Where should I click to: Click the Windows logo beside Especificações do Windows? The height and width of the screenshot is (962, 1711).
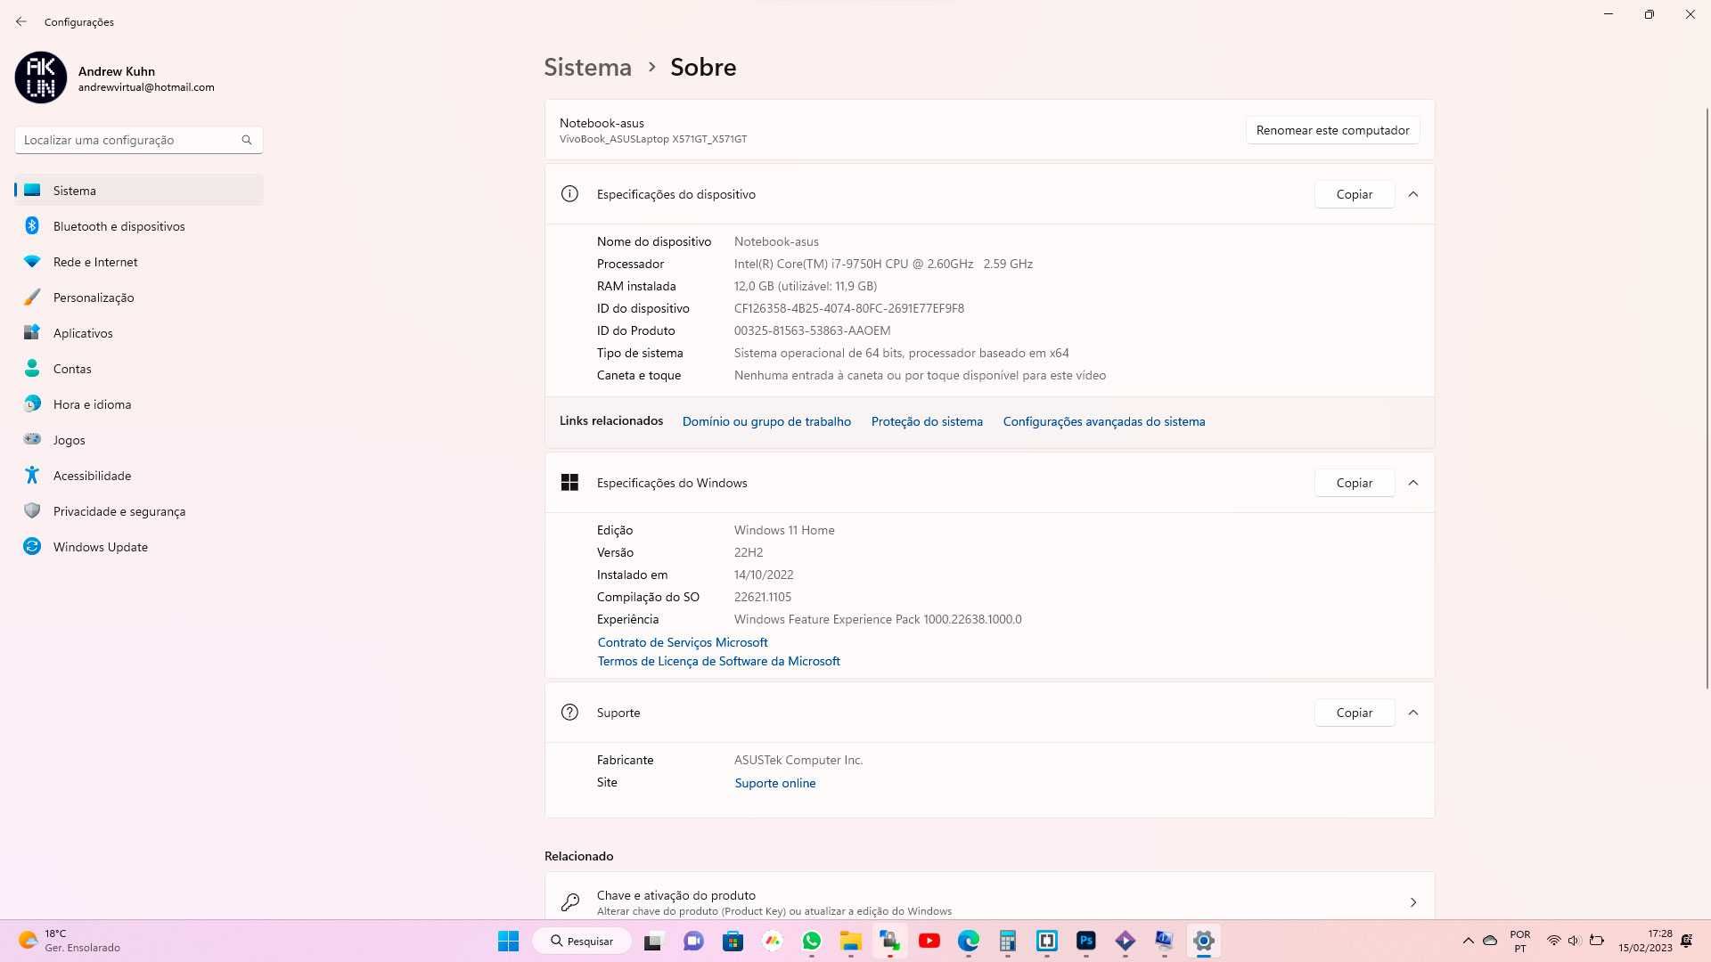pyautogui.click(x=569, y=483)
